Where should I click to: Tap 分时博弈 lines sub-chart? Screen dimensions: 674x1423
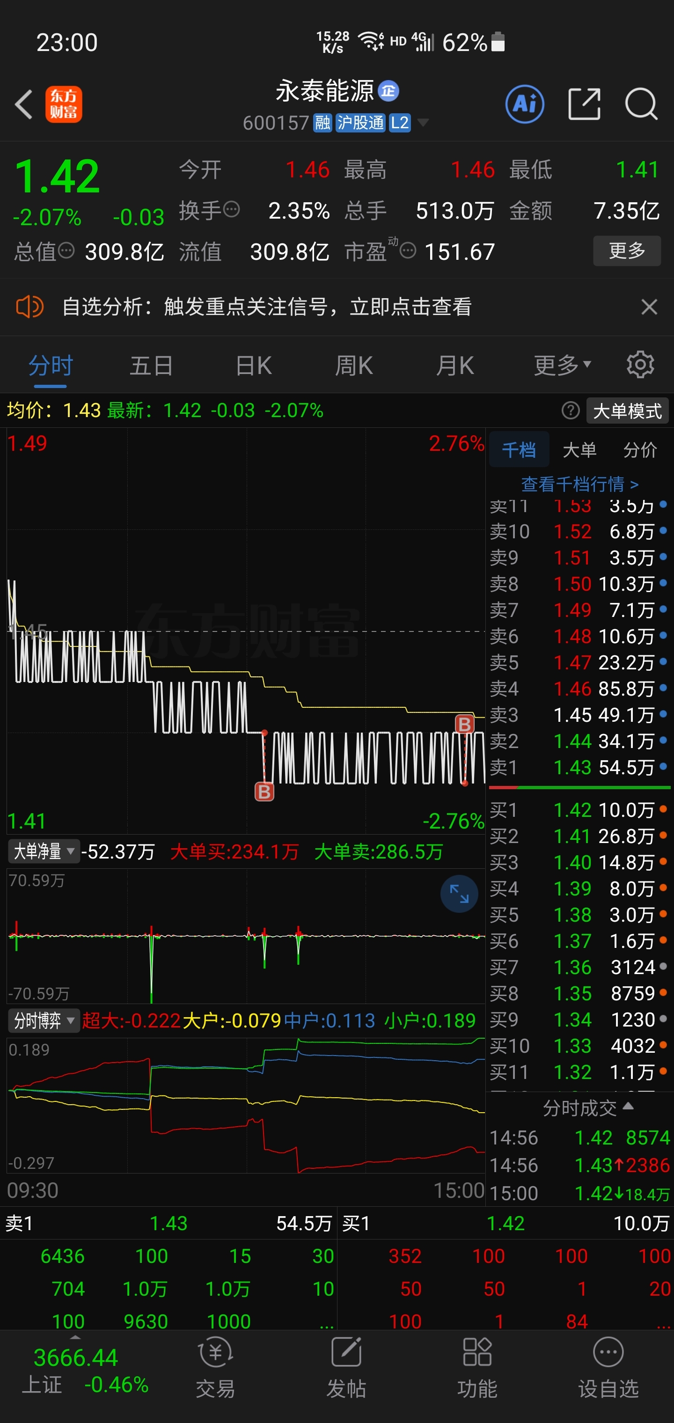coord(246,1105)
